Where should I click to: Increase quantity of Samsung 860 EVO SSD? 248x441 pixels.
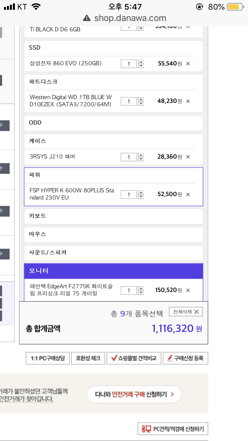pyautogui.click(x=141, y=61)
